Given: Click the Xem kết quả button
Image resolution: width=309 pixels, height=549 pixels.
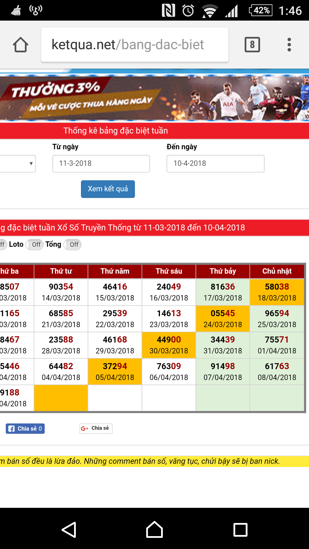Looking at the screenshot, I should [x=108, y=189].
